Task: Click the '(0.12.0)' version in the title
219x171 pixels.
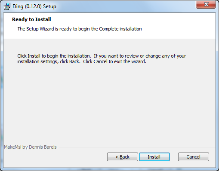Action: click(33, 6)
